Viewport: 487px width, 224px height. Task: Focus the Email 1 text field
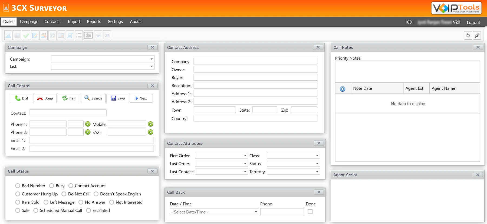(x=92, y=140)
